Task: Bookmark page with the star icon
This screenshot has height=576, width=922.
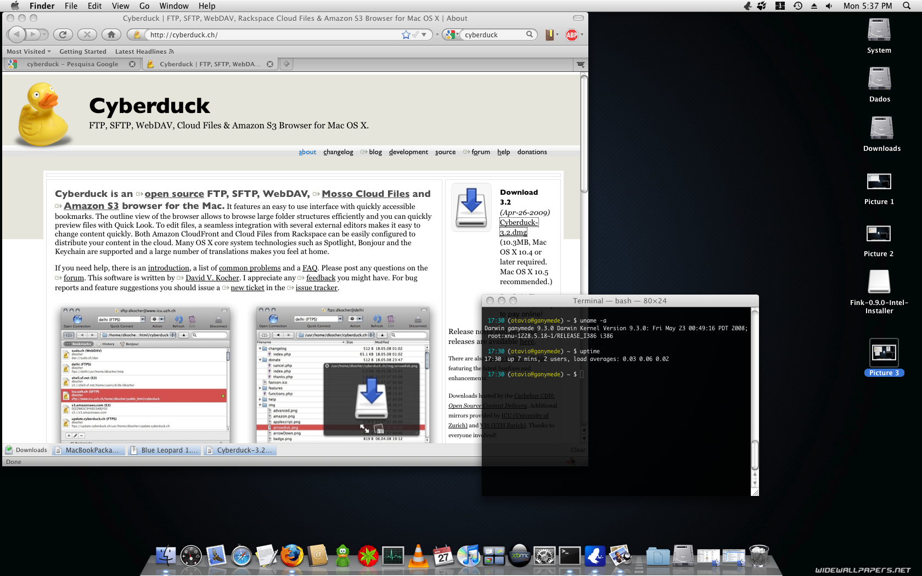Action: tap(406, 35)
